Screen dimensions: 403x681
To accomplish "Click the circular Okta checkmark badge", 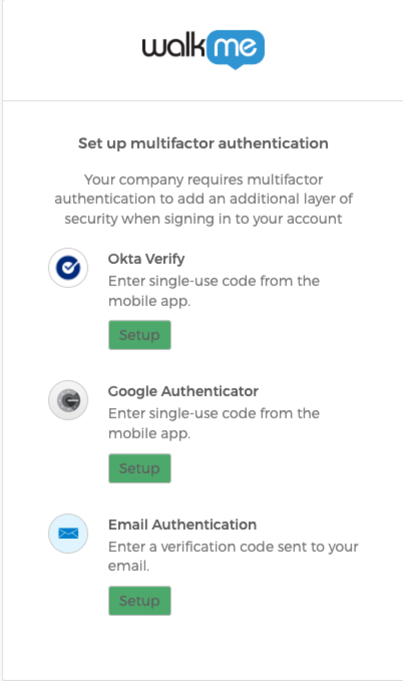I will point(68,268).
